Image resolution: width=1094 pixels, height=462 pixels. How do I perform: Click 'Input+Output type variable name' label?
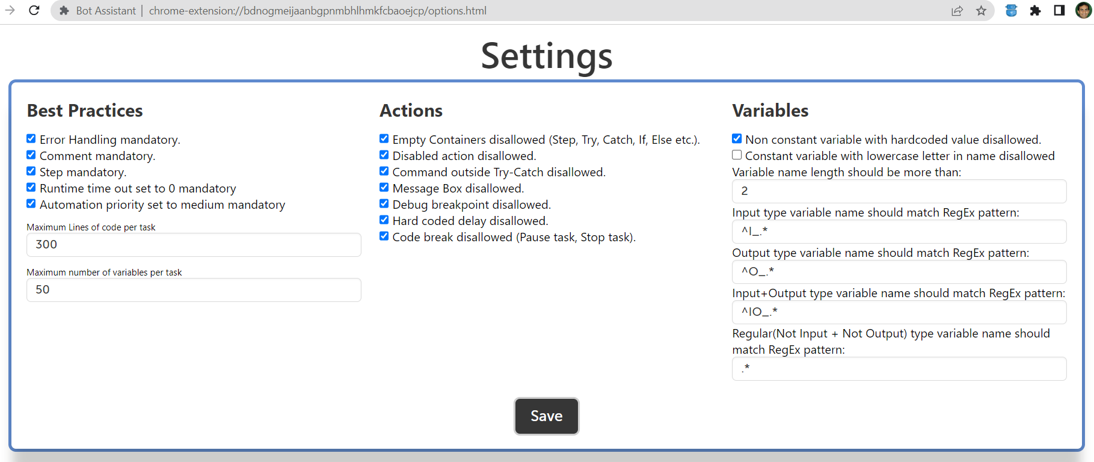pos(899,294)
